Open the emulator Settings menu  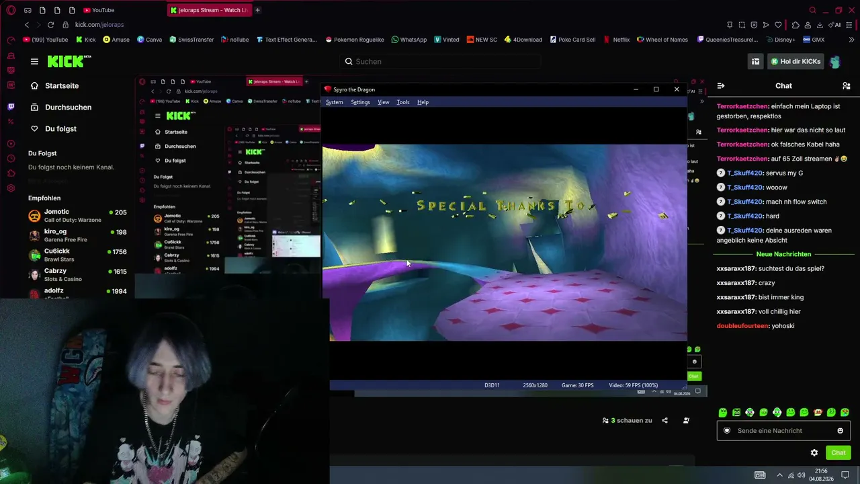pyautogui.click(x=360, y=102)
